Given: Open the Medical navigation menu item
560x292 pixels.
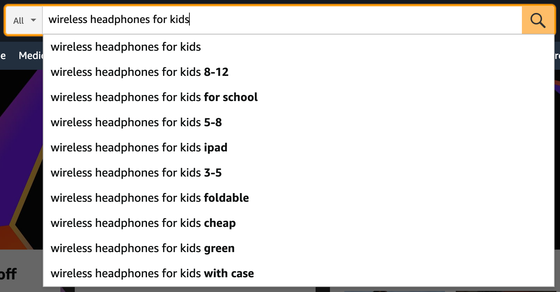Looking at the screenshot, I should click(x=32, y=55).
